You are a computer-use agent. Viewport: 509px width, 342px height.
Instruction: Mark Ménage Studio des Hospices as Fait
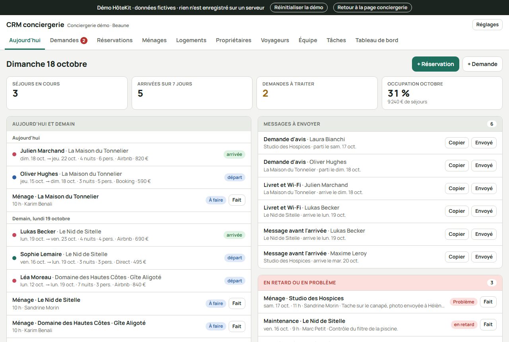tap(488, 302)
